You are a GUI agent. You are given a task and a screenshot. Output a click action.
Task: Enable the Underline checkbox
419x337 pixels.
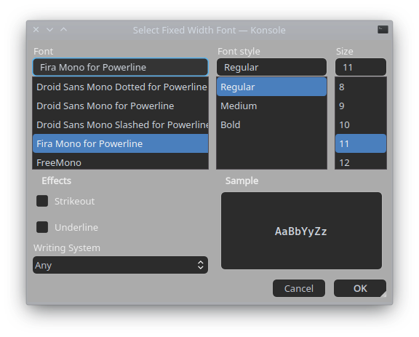tap(42, 227)
